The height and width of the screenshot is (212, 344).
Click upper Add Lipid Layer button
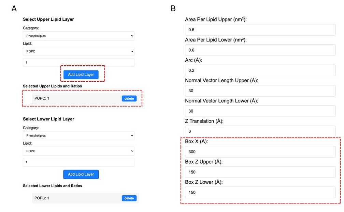[81, 75]
